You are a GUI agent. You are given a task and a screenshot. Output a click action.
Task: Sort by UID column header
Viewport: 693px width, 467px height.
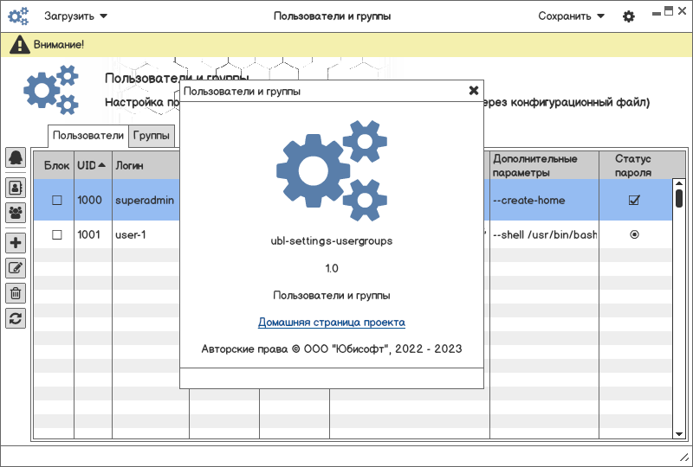[93, 165]
